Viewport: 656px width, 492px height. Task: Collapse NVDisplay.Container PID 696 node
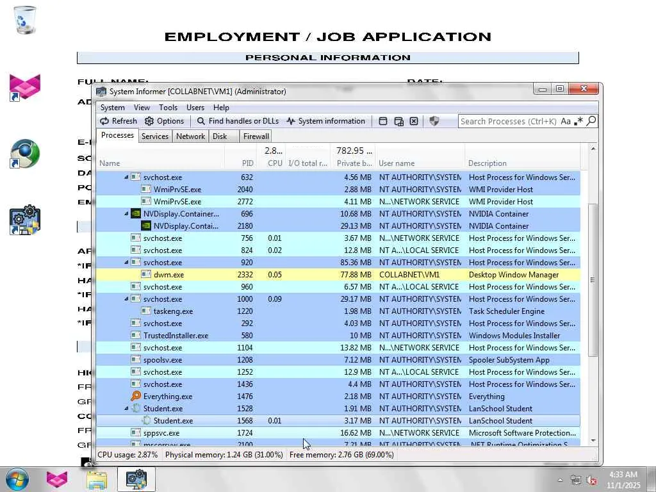click(x=126, y=214)
